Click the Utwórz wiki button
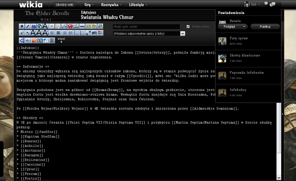 click(64, 5)
